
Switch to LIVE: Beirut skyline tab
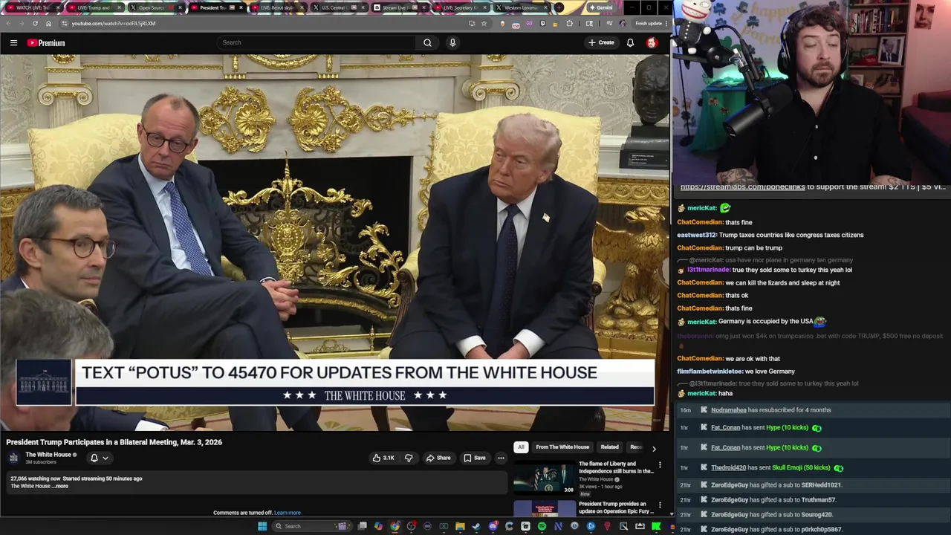276,8
